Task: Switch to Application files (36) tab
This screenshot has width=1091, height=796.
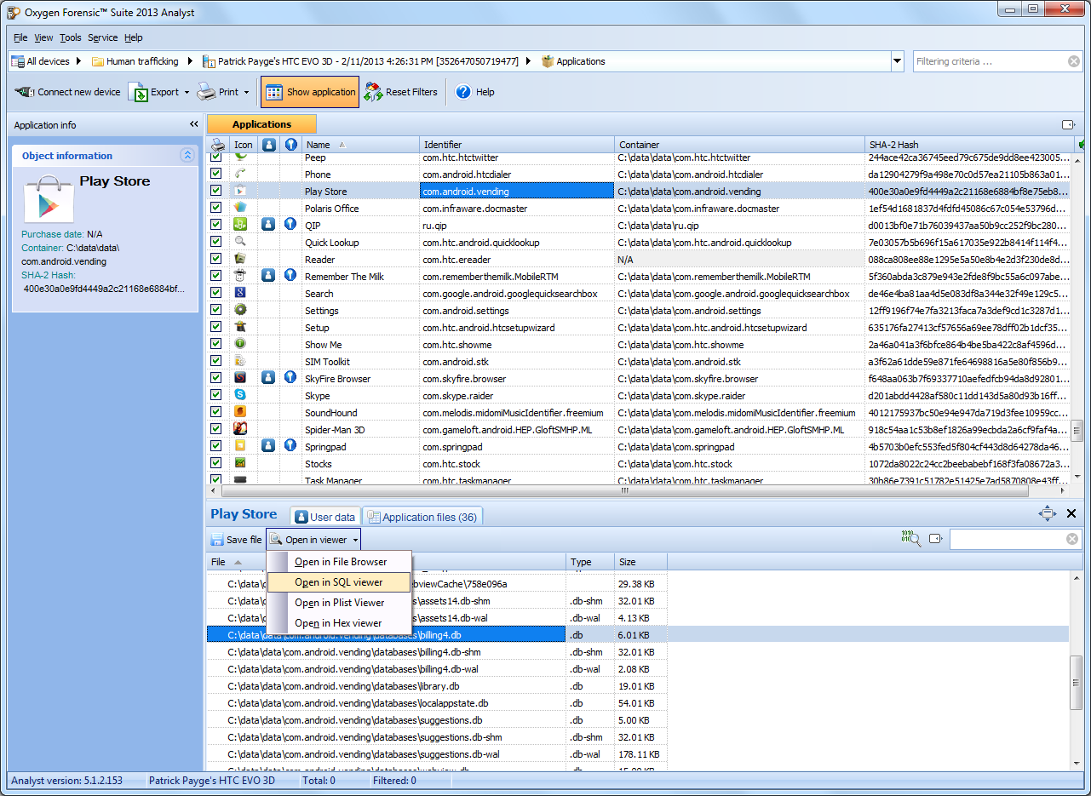Action: pos(422,517)
